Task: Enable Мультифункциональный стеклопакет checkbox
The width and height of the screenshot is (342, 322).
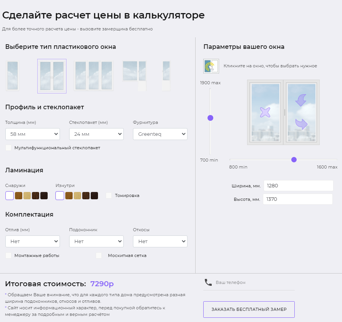Action: click(8, 148)
